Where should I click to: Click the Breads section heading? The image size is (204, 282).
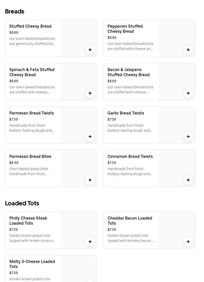[14, 11]
